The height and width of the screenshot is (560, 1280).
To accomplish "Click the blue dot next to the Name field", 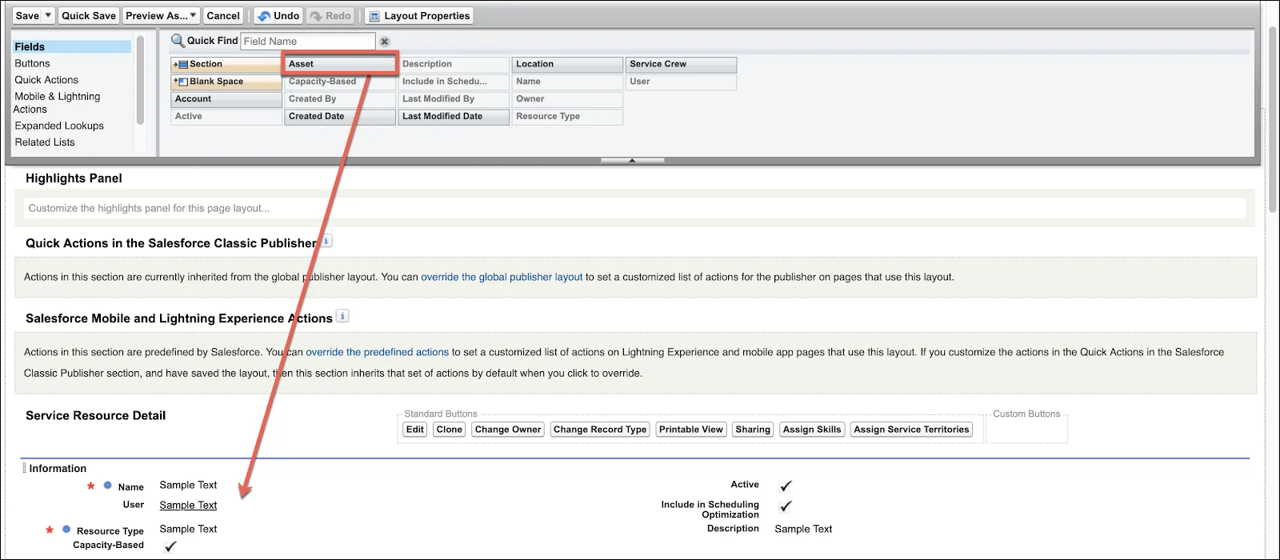I will [108, 485].
